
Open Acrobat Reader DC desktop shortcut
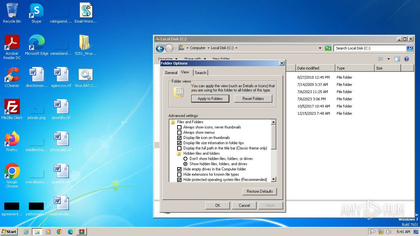(x=12, y=47)
